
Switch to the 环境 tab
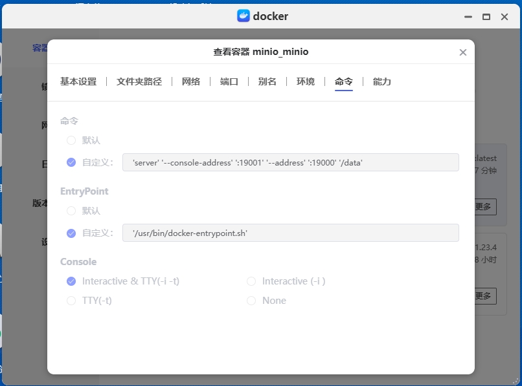click(305, 81)
